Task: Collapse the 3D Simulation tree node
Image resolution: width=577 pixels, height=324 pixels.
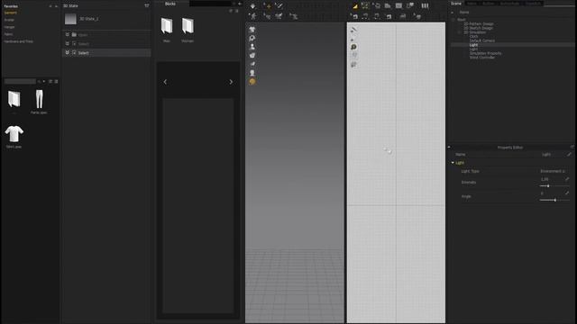Action: 459,32
